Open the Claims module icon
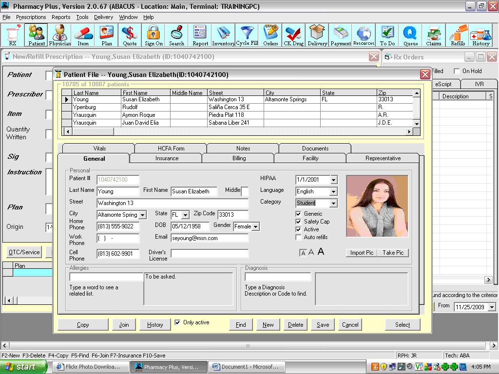The image size is (499, 374). tap(434, 35)
